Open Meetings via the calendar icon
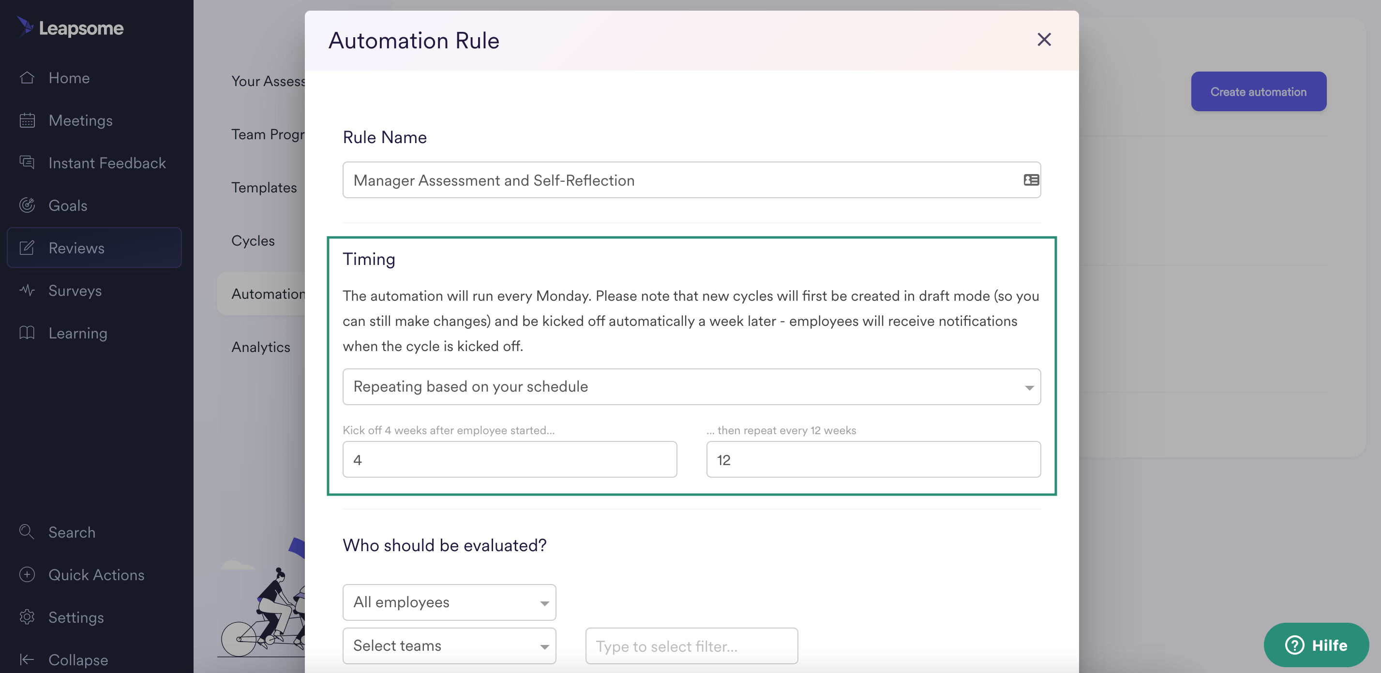 coord(27,120)
